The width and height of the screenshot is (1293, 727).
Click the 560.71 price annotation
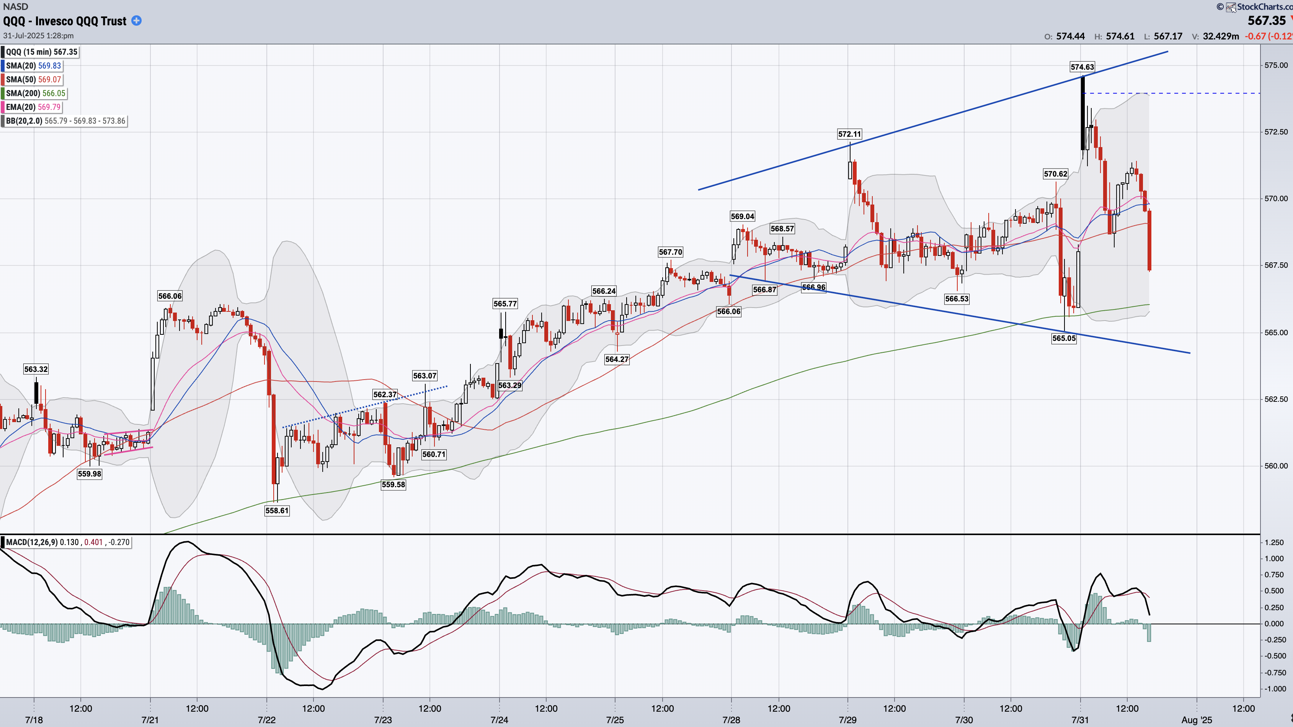(434, 454)
